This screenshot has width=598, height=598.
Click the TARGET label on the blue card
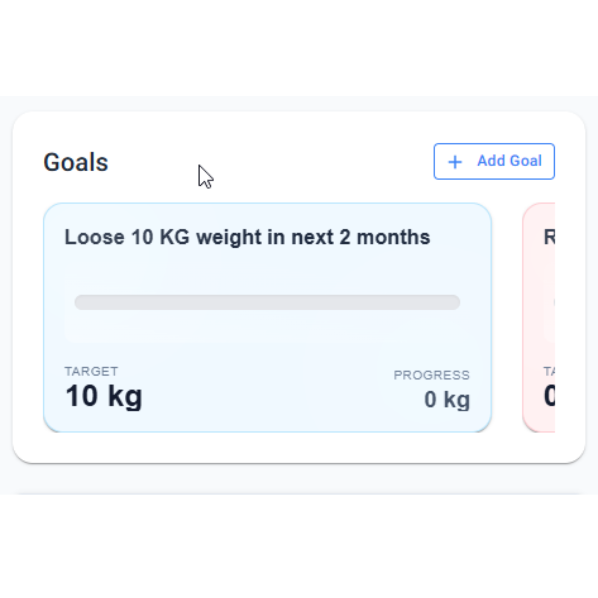[x=91, y=371]
